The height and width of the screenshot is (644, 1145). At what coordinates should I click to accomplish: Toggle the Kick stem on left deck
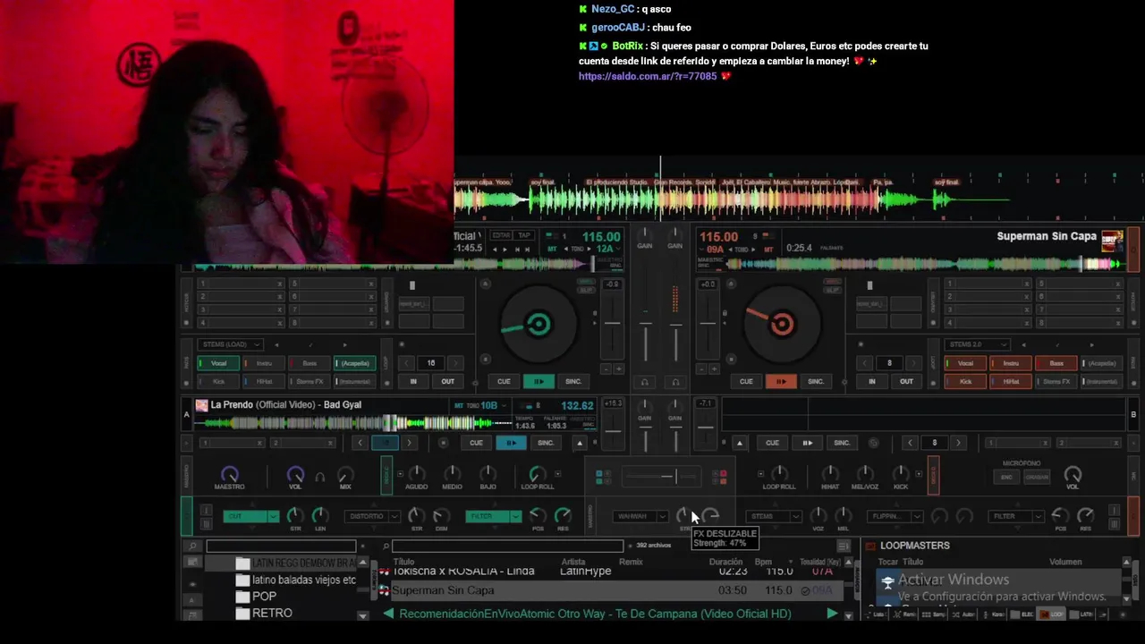[x=219, y=381]
